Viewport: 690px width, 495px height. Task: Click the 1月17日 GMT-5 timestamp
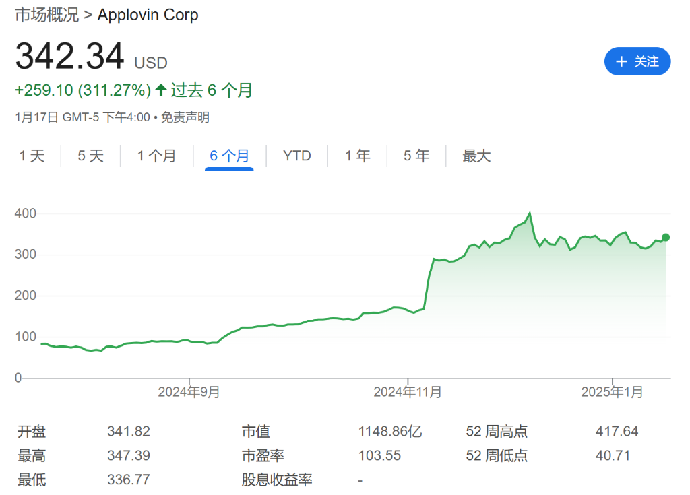(x=82, y=117)
